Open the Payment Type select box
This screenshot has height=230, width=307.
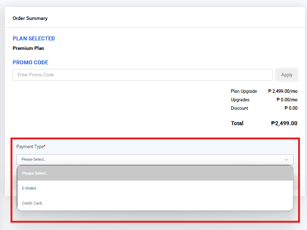coord(154,160)
